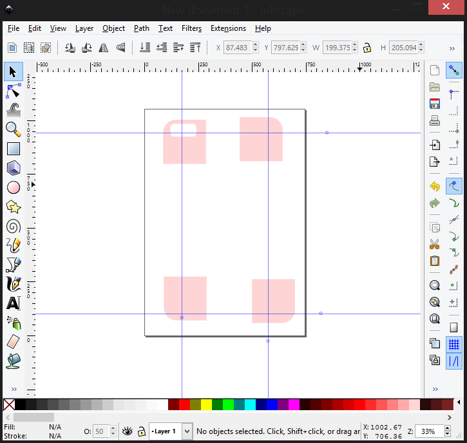The width and height of the screenshot is (467, 443).
Task: Choose the Spiral tool
Action: (13, 226)
